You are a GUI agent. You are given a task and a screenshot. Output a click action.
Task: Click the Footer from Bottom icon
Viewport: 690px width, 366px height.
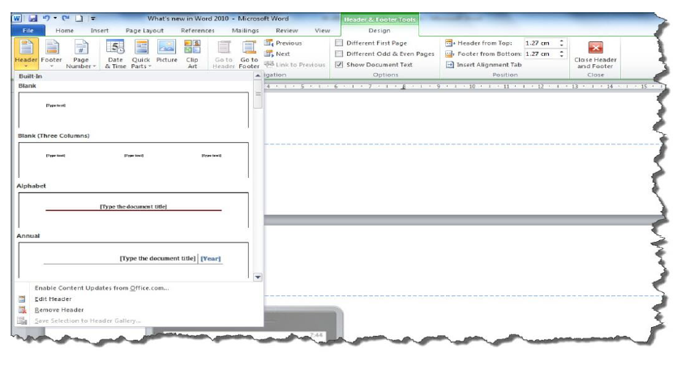pos(449,54)
